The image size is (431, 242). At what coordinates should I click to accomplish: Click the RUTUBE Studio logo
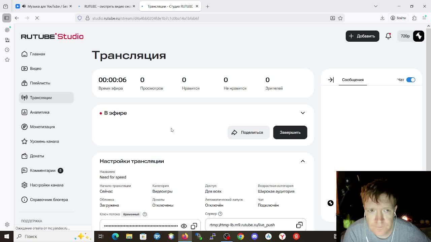52,36
